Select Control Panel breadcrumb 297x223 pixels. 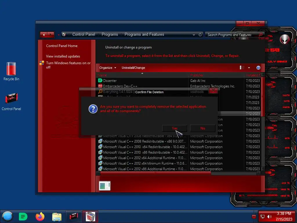[84, 34]
